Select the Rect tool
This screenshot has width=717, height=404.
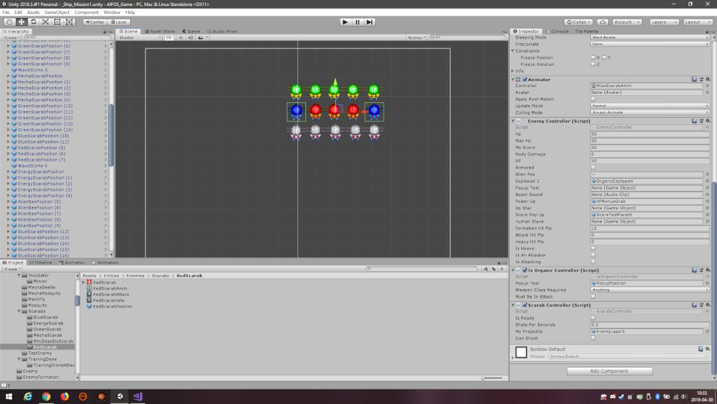57,22
